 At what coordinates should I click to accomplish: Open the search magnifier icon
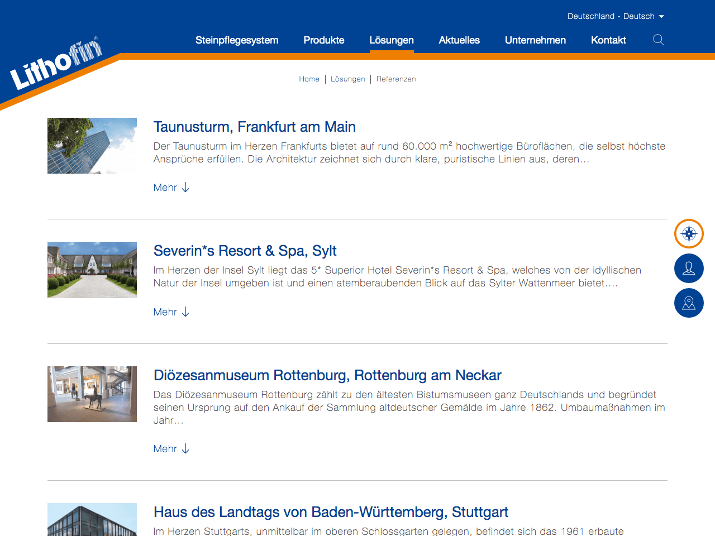click(x=659, y=40)
